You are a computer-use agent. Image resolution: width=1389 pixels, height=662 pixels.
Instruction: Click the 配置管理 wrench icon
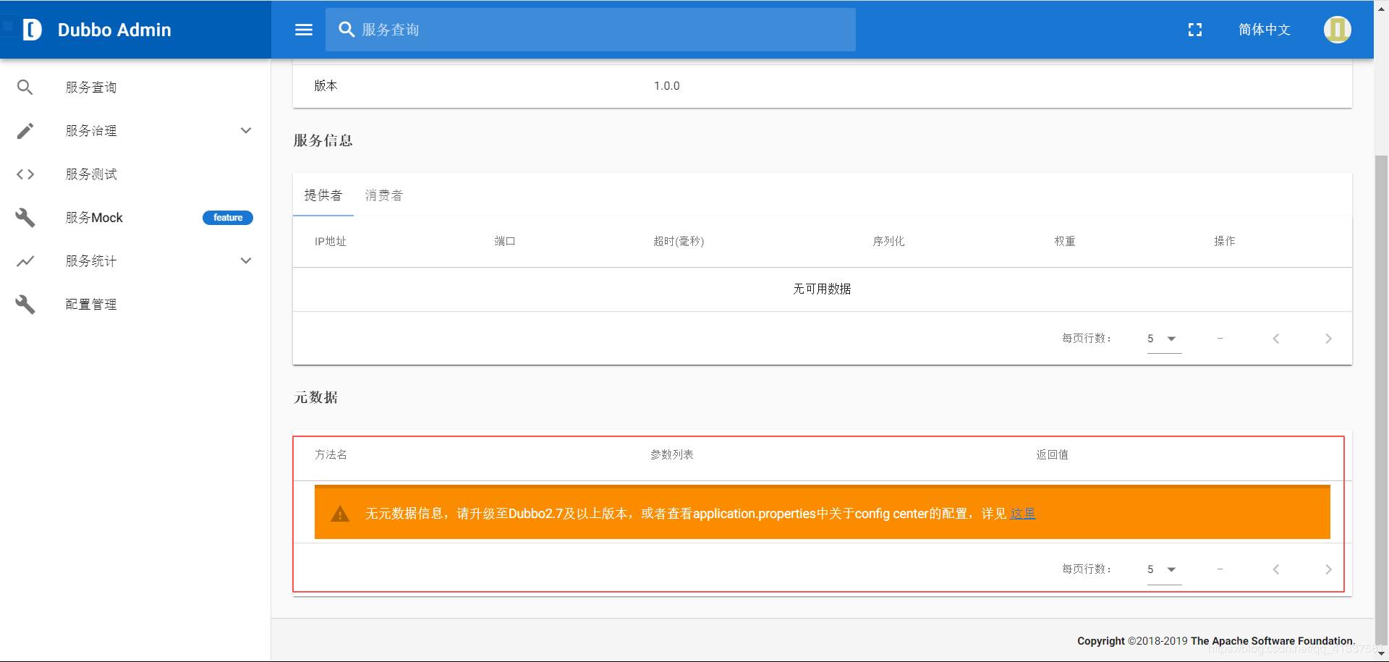click(x=25, y=305)
